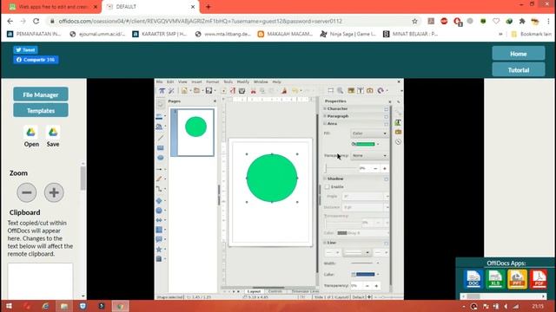Image resolution: width=556 pixels, height=312 pixels.
Task: Open the Insert menu
Action: coord(196,82)
